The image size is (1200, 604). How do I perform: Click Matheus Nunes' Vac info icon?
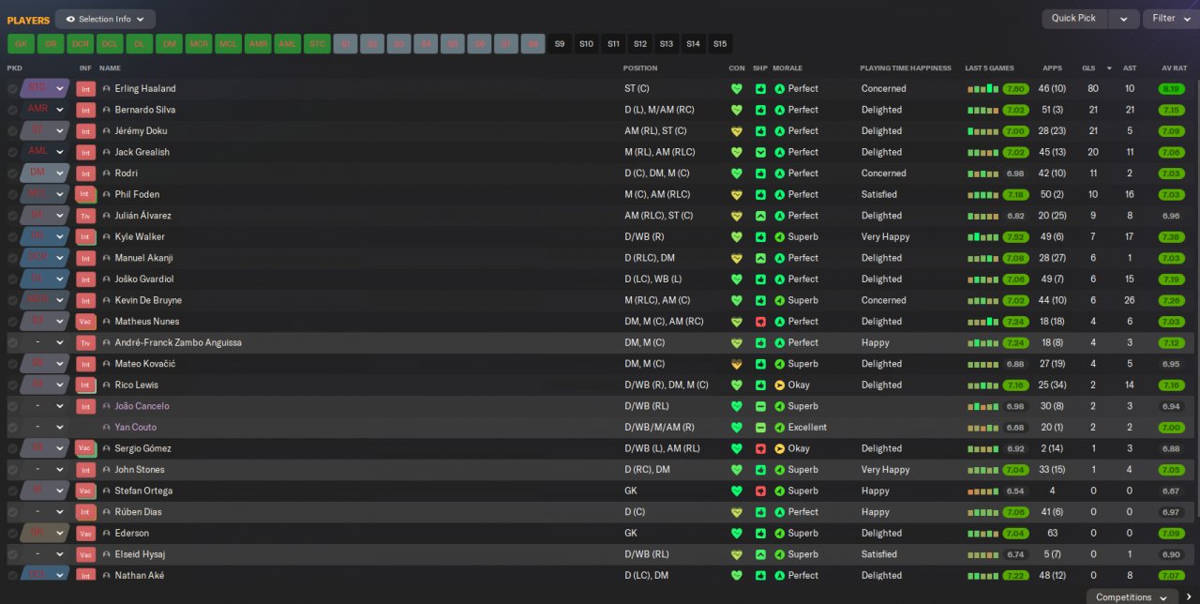tap(85, 322)
